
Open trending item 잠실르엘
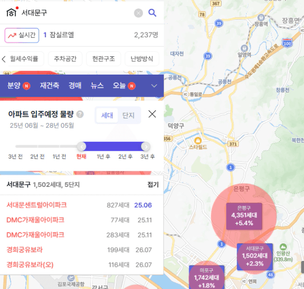pyautogui.click(x=62, y=35)
